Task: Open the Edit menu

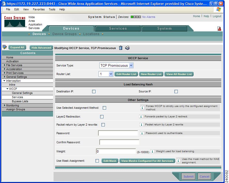Action: pos(17,9)
